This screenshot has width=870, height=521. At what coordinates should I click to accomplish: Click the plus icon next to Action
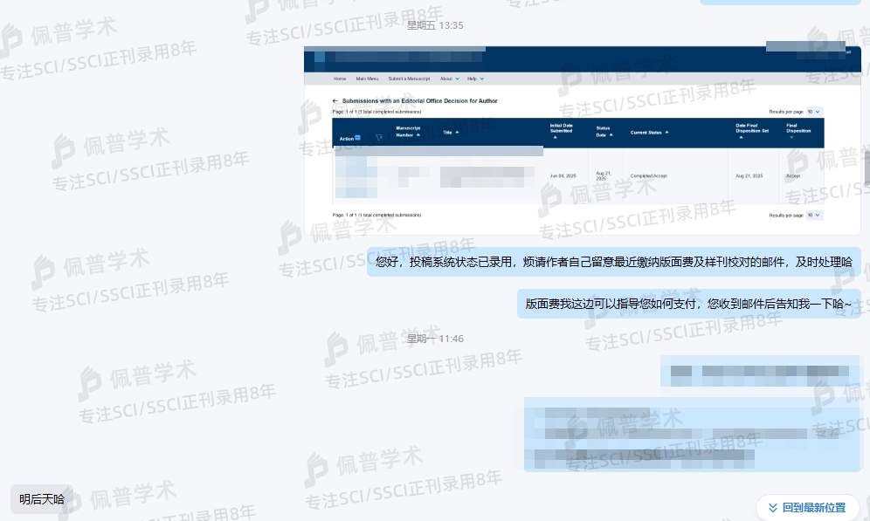point(357,138)
